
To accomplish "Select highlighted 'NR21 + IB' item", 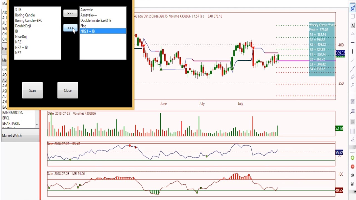I will tap(103, 31).
